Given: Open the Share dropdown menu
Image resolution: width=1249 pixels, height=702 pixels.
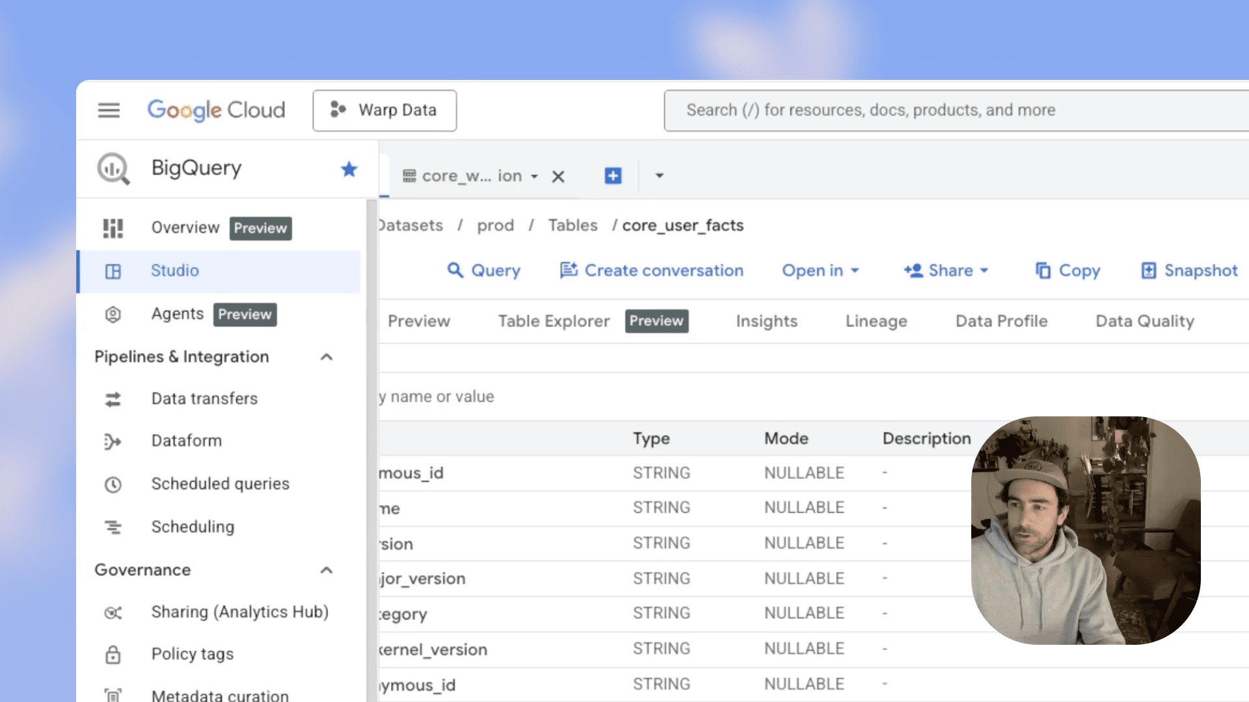Looking at the screenshot, I should [x=947, y=270].
